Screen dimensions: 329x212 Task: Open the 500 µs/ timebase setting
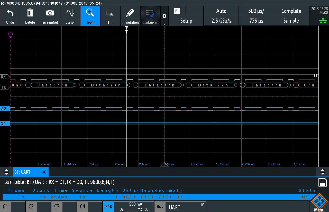256,11
